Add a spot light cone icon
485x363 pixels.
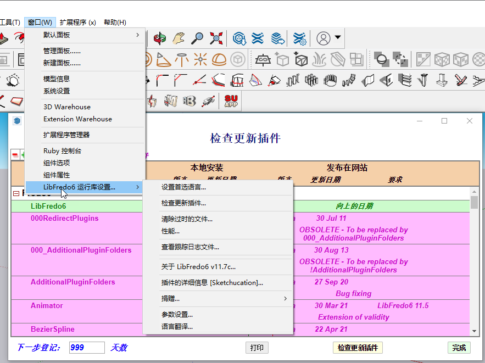coord(163,59)
